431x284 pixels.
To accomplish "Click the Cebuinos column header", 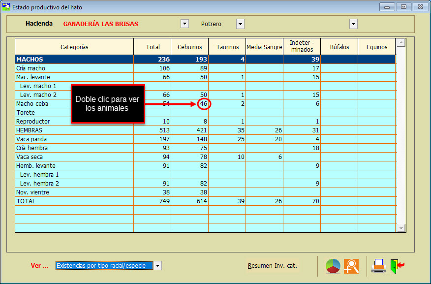I will tap(189, 47).
